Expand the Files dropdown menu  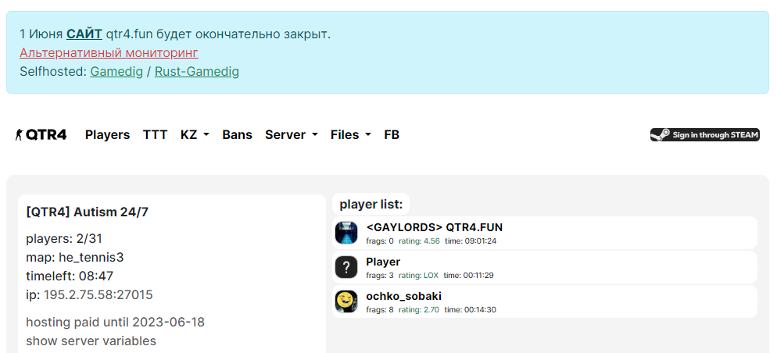pos(351,134)
